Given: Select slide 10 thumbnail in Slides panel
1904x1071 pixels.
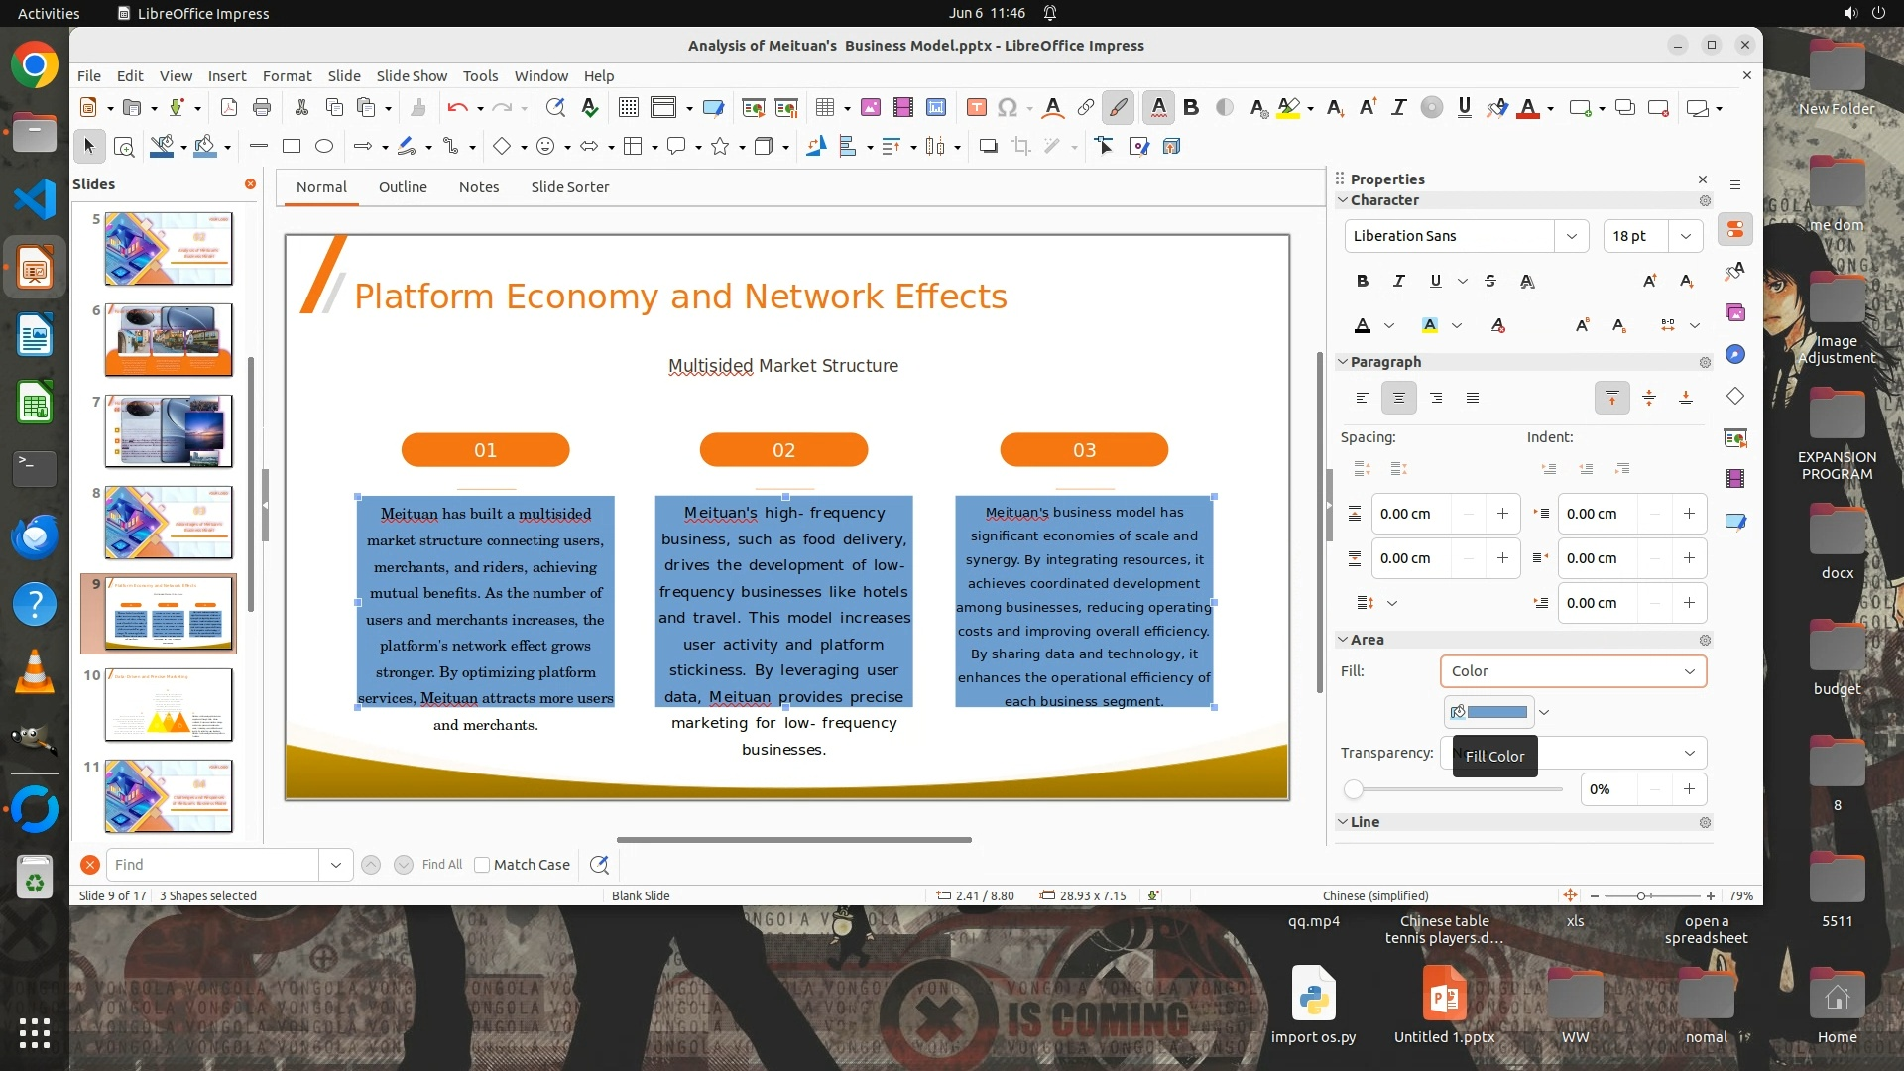Looking at the screenshot, I should tap(169, 704).
